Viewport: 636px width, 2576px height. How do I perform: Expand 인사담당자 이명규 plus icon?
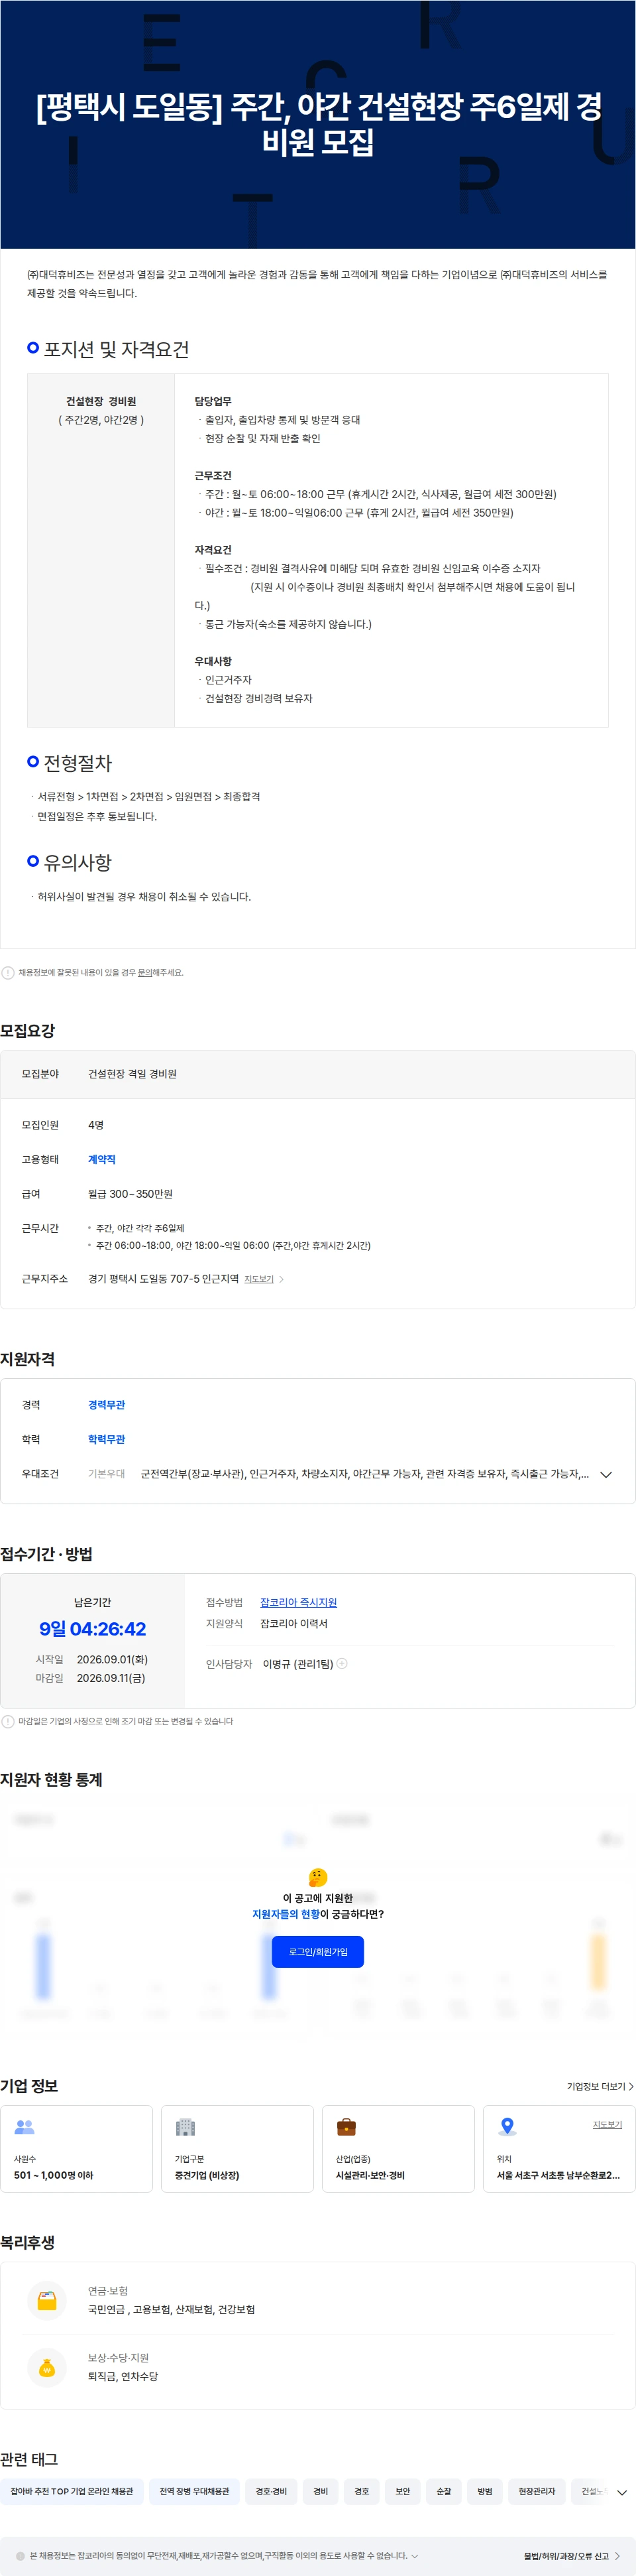[343, 1663]
